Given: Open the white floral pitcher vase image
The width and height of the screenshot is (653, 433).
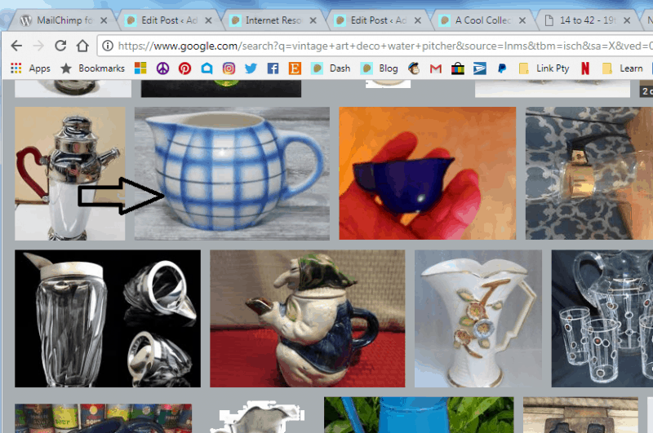Looking at the screenshot, I should tap(478, 319).
